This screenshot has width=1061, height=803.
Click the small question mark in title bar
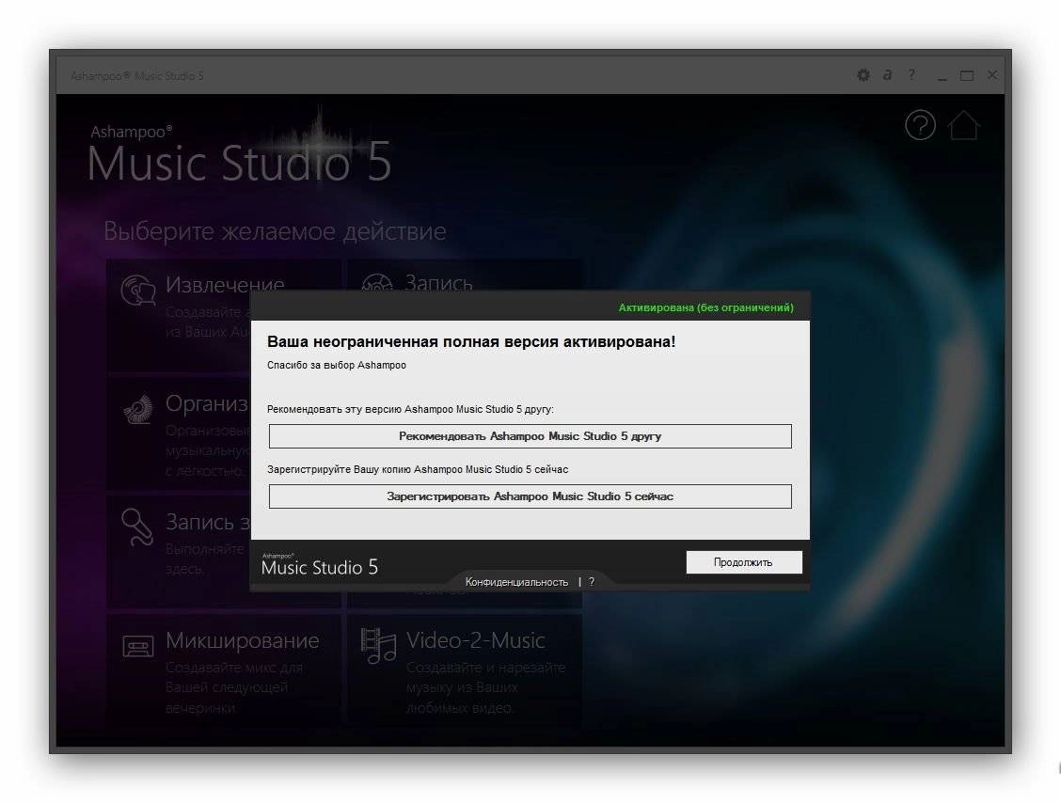pyautogui.click(x=911, y=75)
